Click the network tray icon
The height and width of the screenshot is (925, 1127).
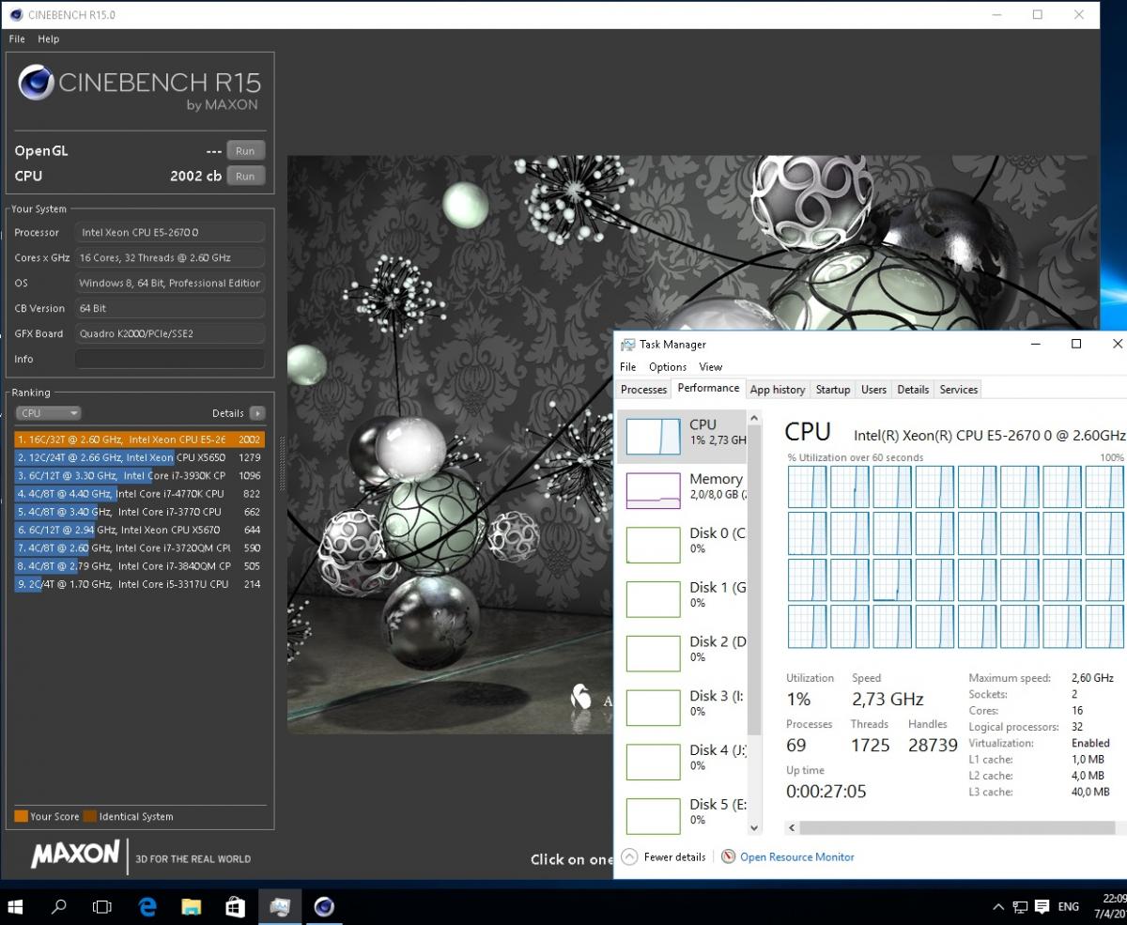(x=1020, y=907)
